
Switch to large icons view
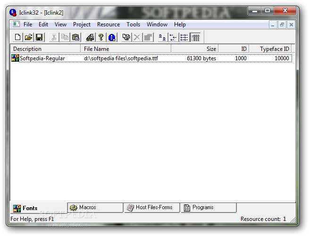[x=163, y=37]
